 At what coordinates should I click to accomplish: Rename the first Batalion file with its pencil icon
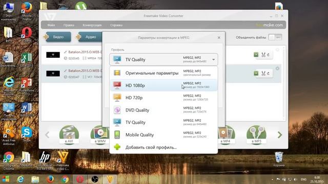click(x=65, y=52)
